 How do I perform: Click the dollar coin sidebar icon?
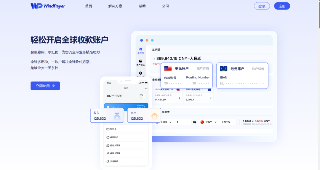(x=141, y=73)
